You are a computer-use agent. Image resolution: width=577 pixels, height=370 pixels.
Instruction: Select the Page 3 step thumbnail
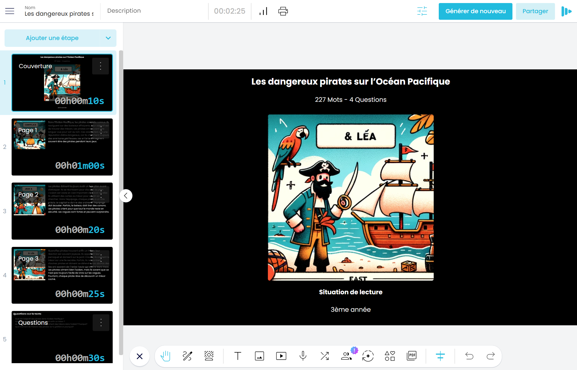tap(62, 275)
